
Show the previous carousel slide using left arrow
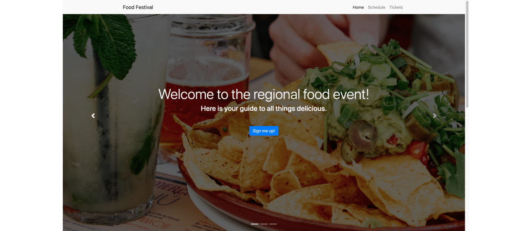point(93,116)
